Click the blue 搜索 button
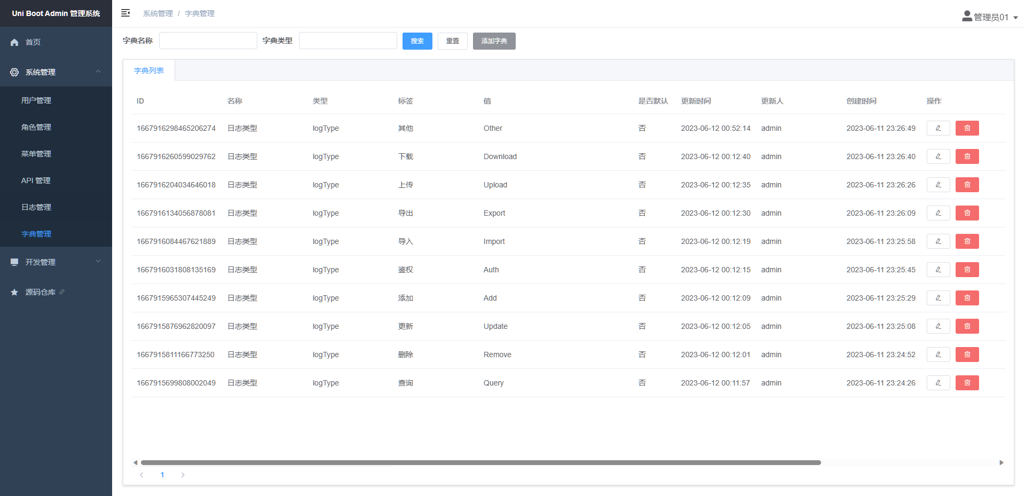Image resolution: width=1025 pixels, height=496 pixels. click(x=417, y=41)
